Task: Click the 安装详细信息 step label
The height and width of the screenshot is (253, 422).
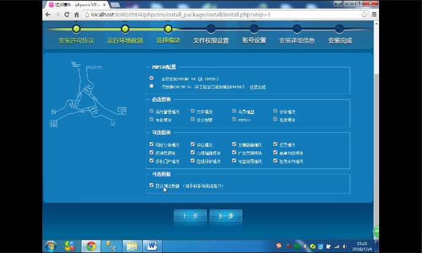Action: (x=297, y=40)
